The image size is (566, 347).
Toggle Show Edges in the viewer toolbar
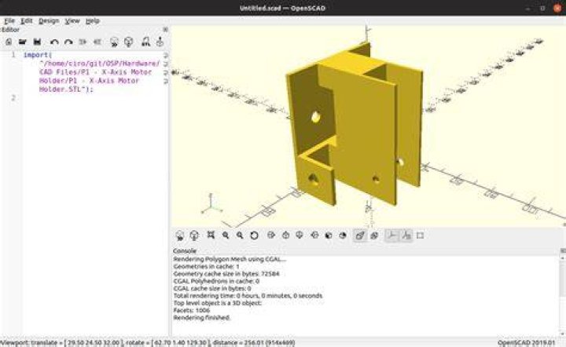tap(420, 236)
